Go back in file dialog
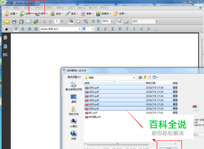Viewport: 204px width, 149px height. (x=140, y=78)
